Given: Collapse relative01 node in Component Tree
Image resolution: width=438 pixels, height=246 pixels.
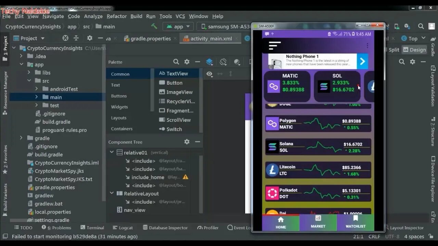Looking at the screenshot, I should (112, 152).
